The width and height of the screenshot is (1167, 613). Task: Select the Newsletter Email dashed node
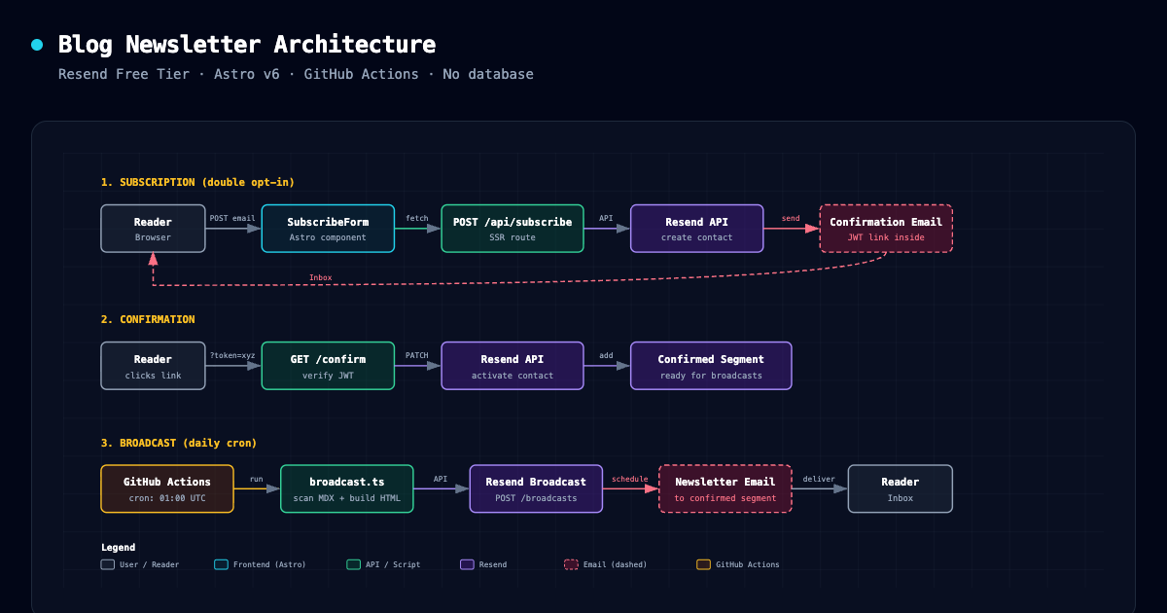pyautogui.click(x=725, y=488)
